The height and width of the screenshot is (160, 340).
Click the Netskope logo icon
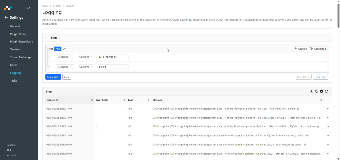click(8, 8)
